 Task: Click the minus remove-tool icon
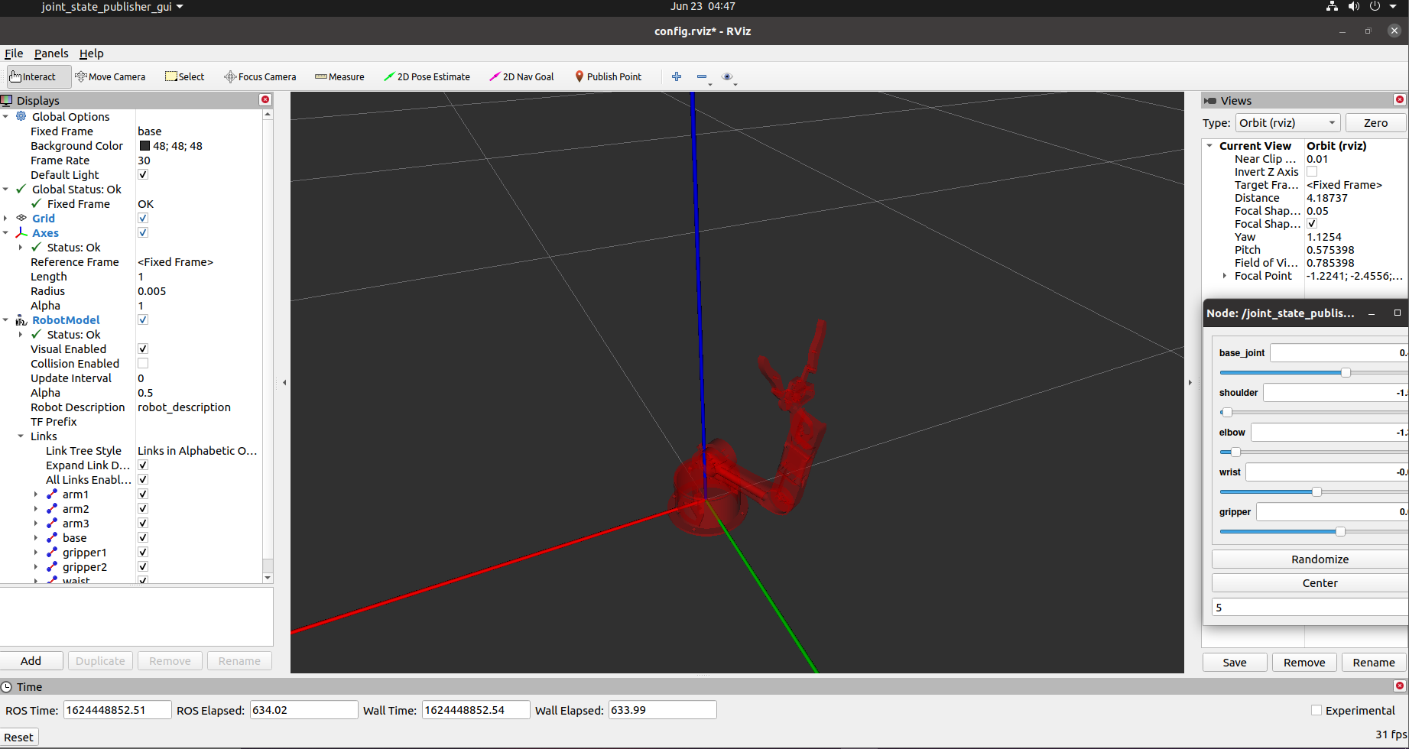pyautogui.click(x=702, y=76)
